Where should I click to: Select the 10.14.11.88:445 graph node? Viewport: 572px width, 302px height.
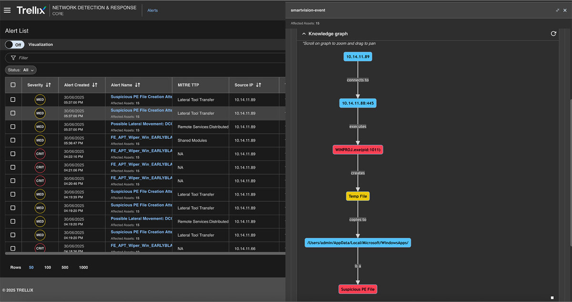coord(357,103)
